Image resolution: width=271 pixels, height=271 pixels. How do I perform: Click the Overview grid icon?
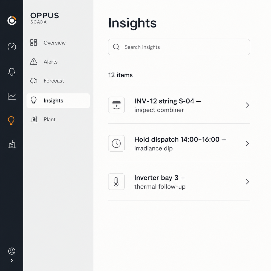(x=34, y=43)
